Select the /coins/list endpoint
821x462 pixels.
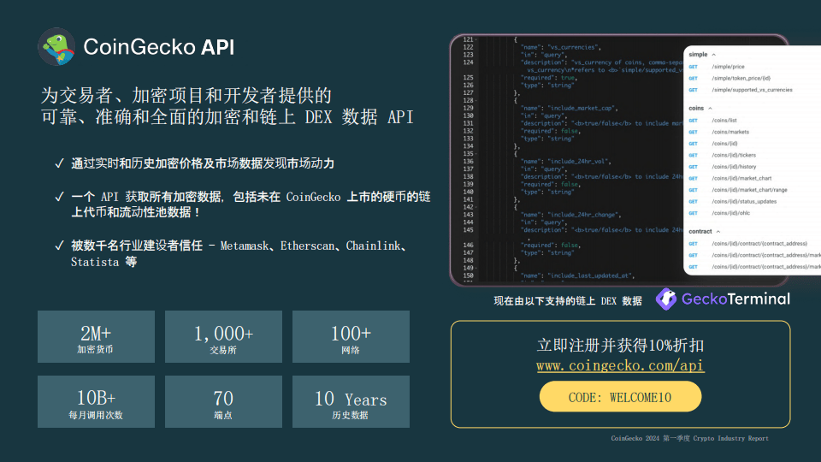point(724,121)
